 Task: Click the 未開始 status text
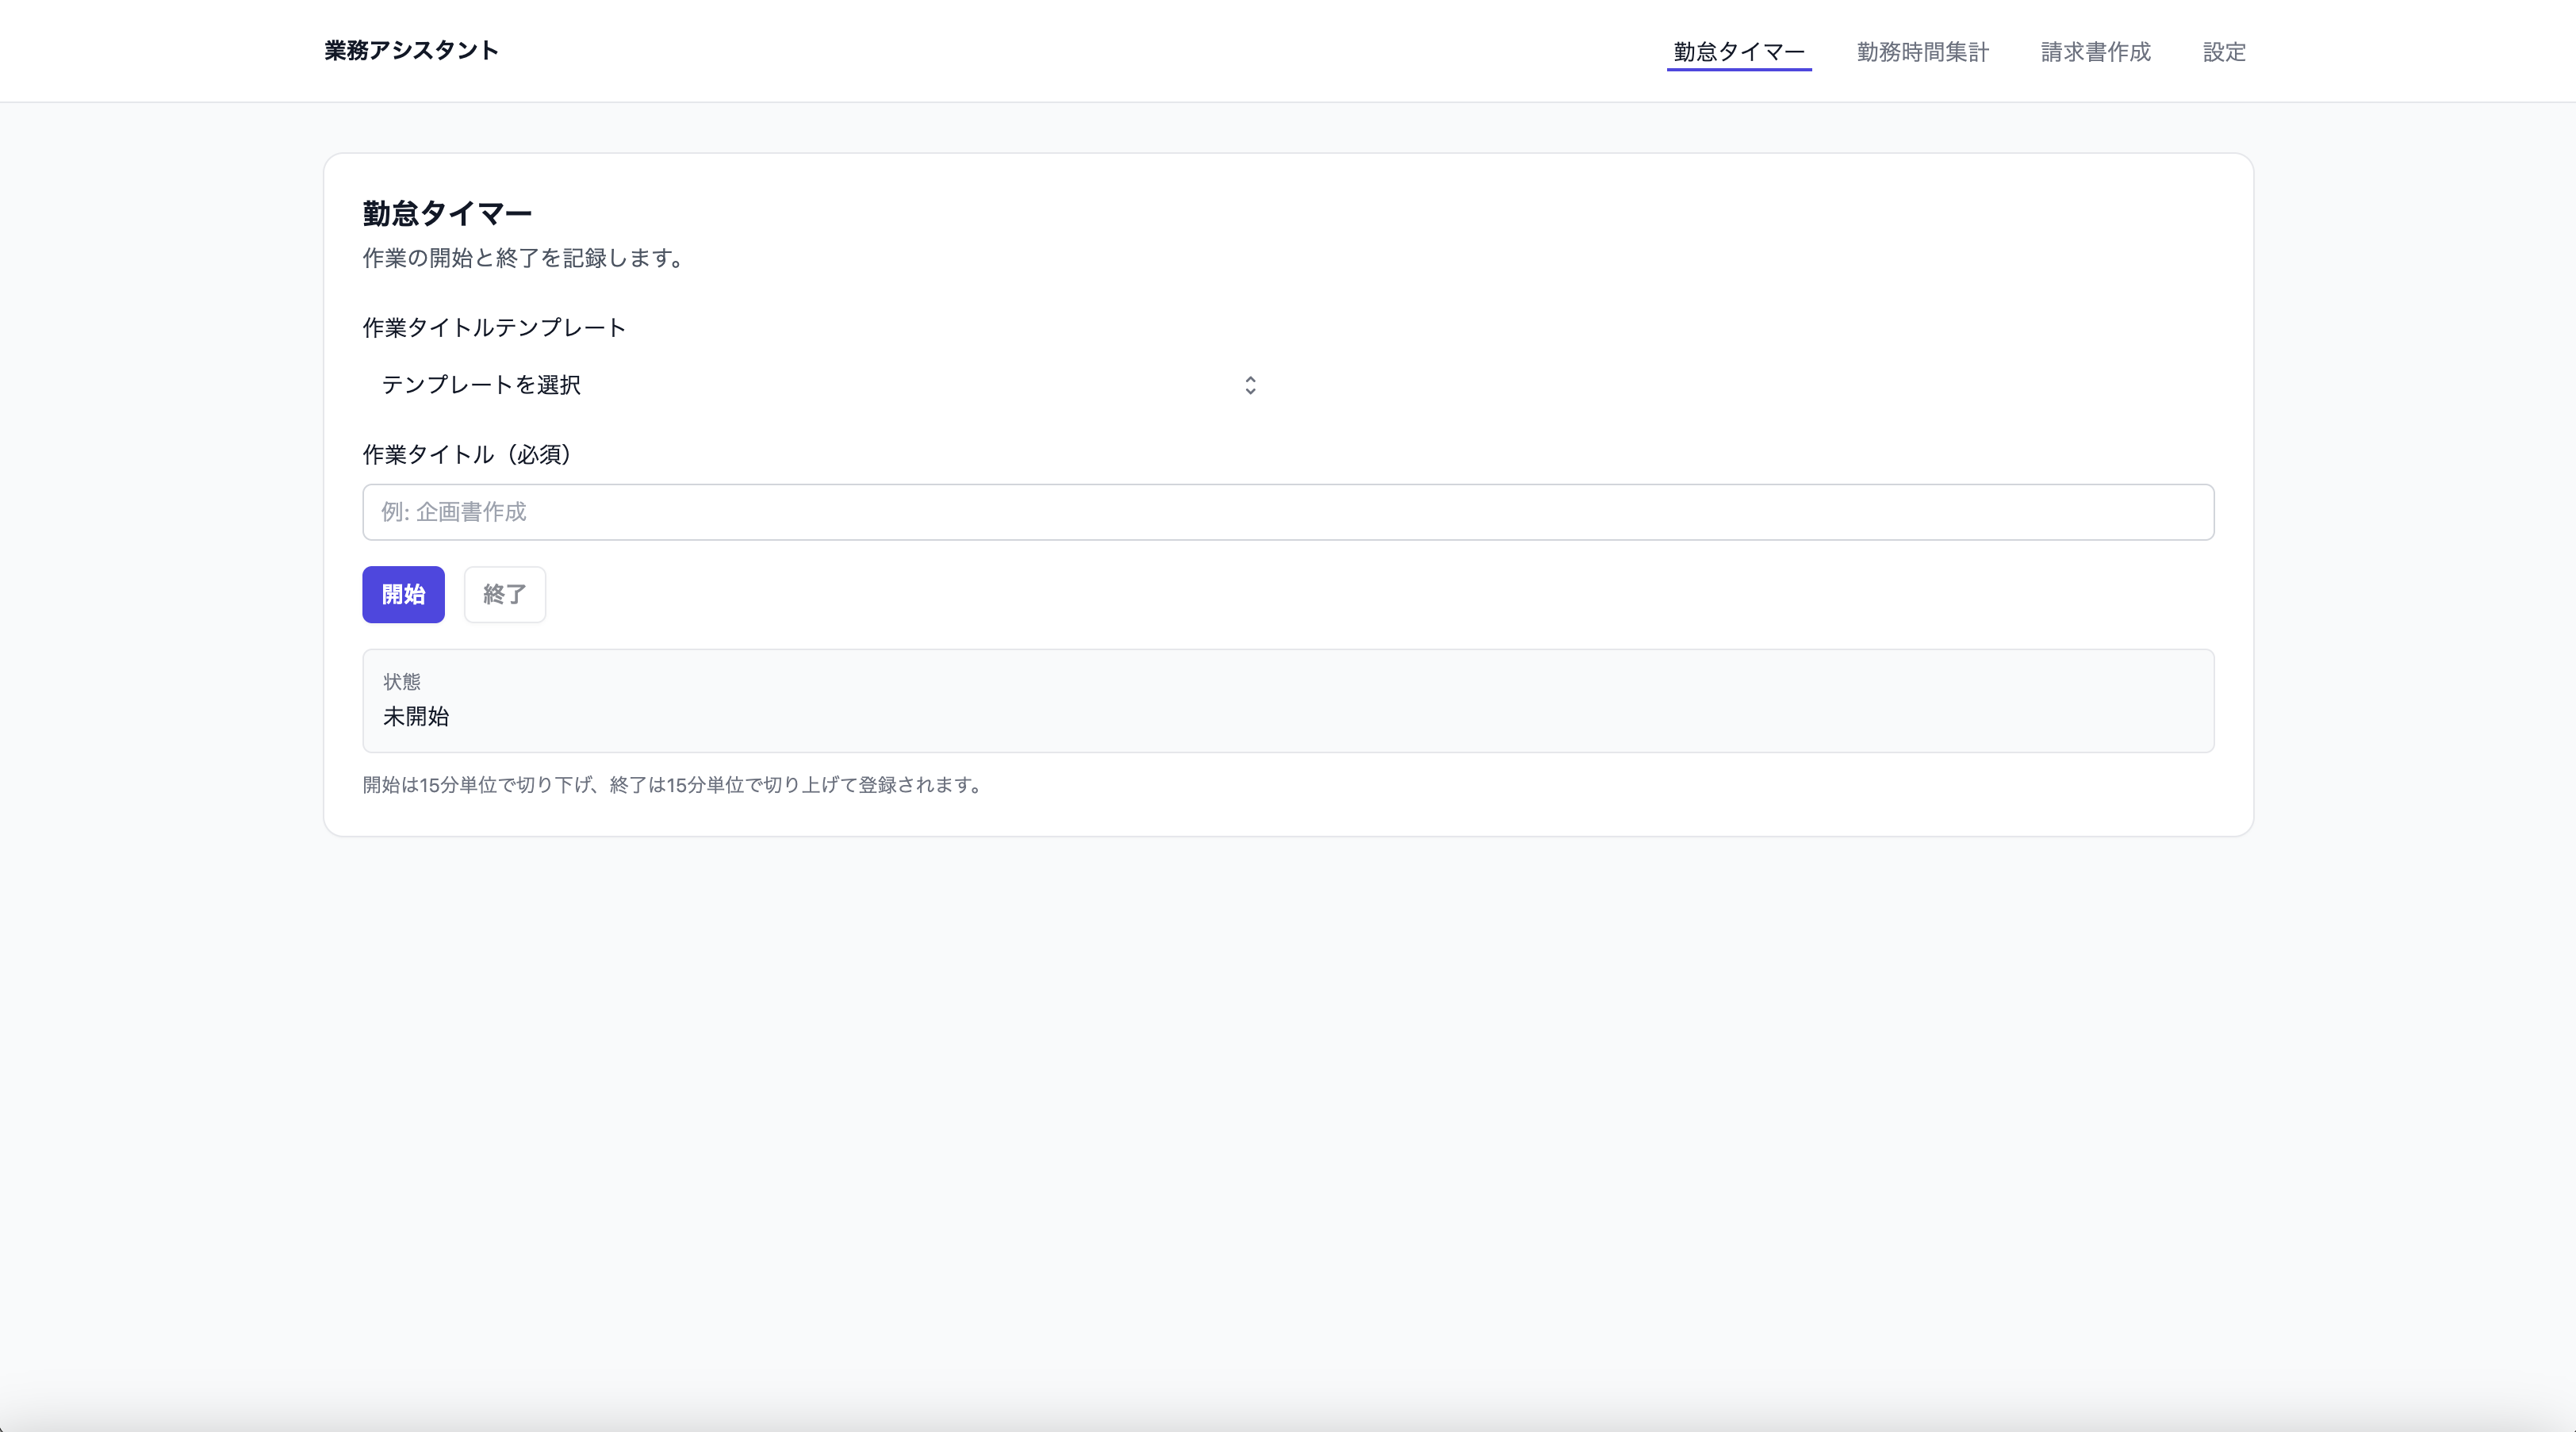click(x=416, y=717)
